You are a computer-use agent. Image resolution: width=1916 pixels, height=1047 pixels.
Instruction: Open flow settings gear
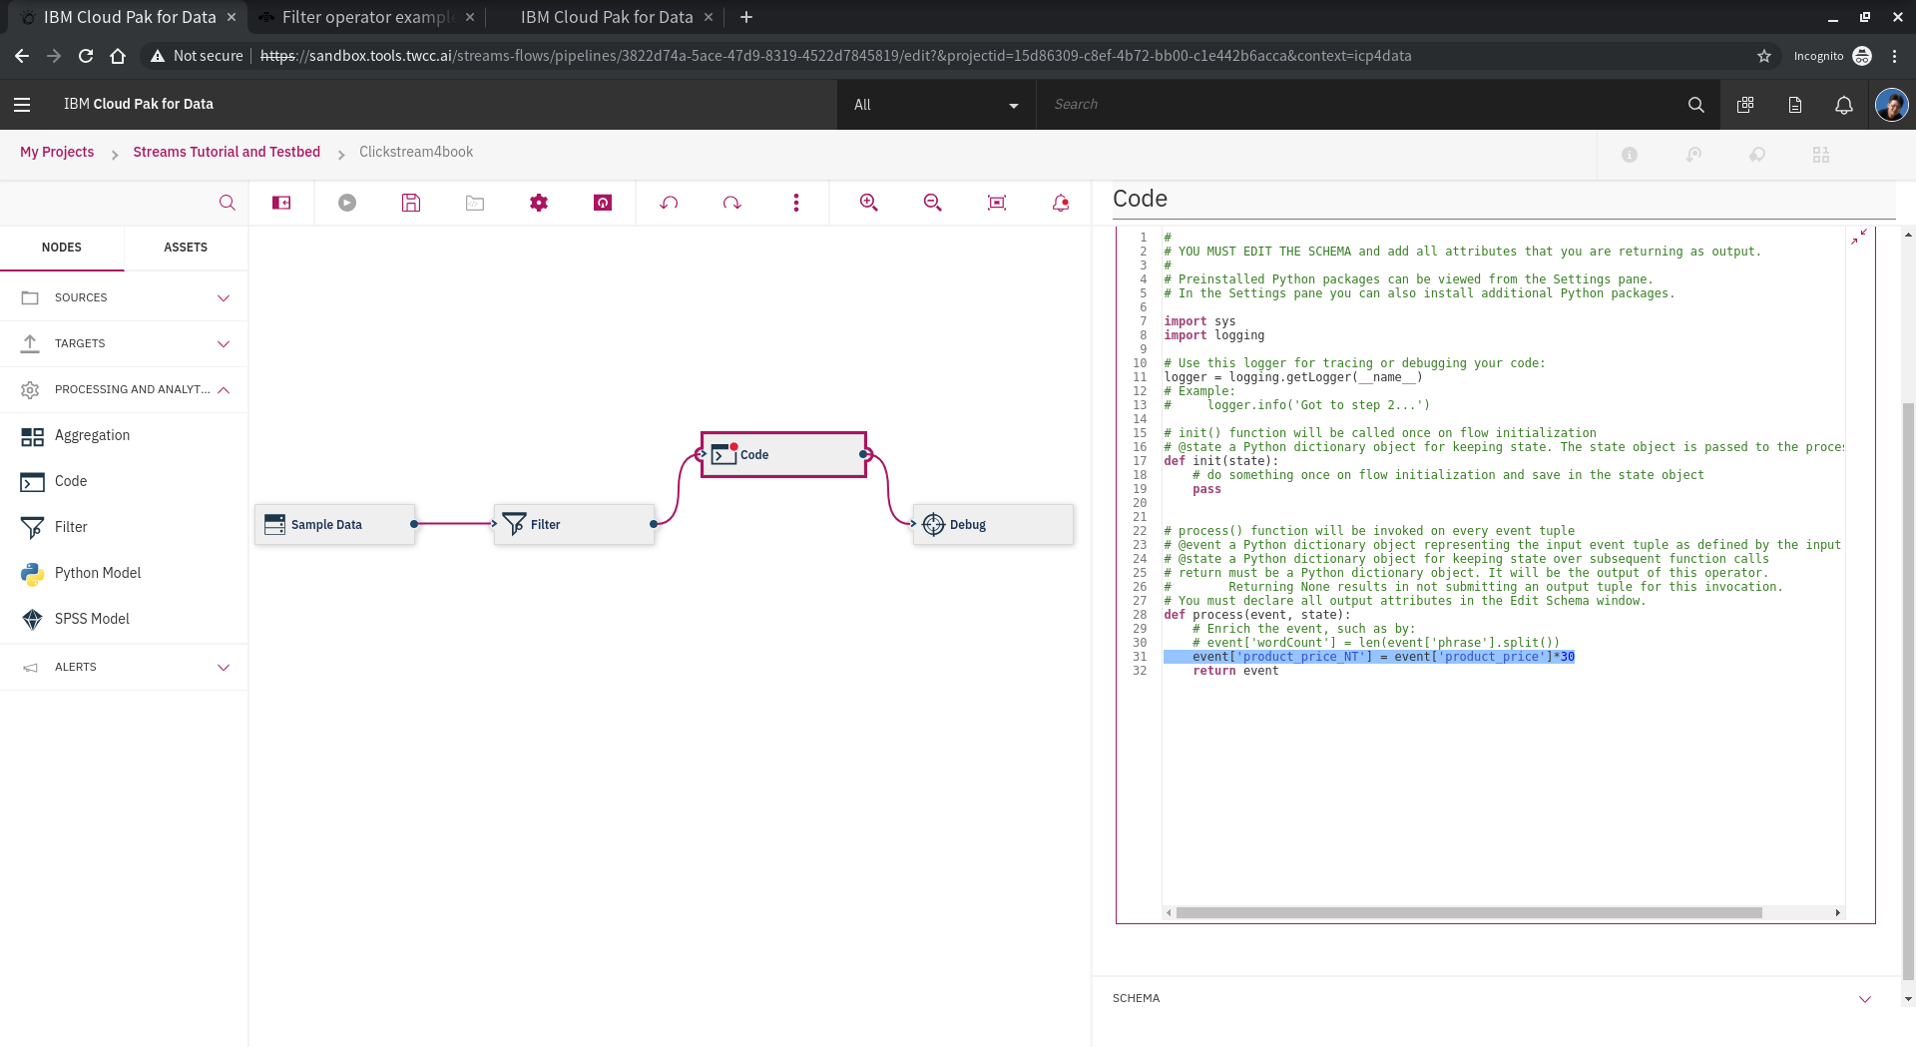point(539,203)
